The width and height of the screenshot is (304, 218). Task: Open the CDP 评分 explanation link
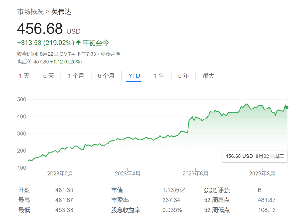coord(217,190)
